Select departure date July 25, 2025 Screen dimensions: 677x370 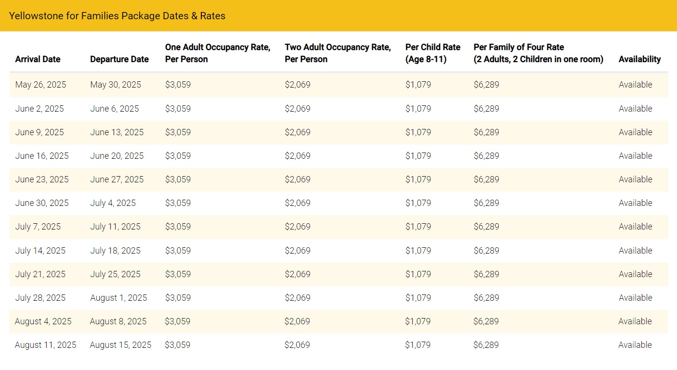pos(116,274)
